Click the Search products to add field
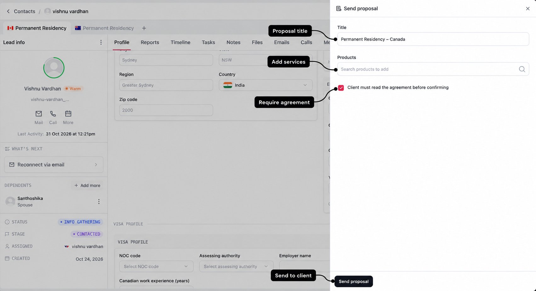536x291 pixels. (433, 69)
